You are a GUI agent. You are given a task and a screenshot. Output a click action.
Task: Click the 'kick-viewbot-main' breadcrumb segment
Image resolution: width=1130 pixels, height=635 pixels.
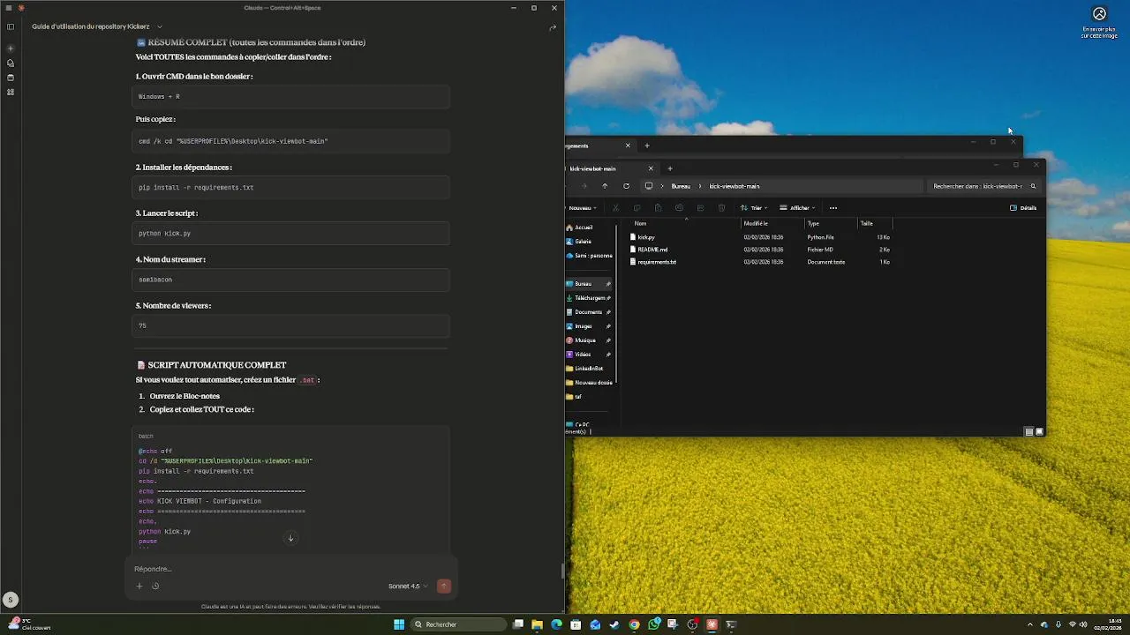(x=734, y=186)
